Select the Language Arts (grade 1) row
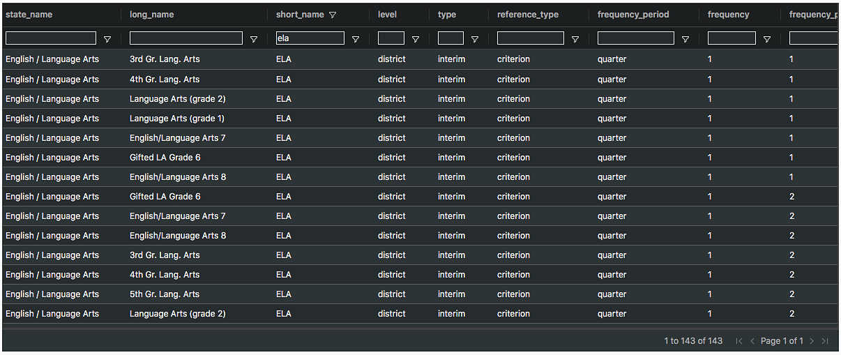The width and height of the screenshot is (841, 355). (x=177, y=119)
